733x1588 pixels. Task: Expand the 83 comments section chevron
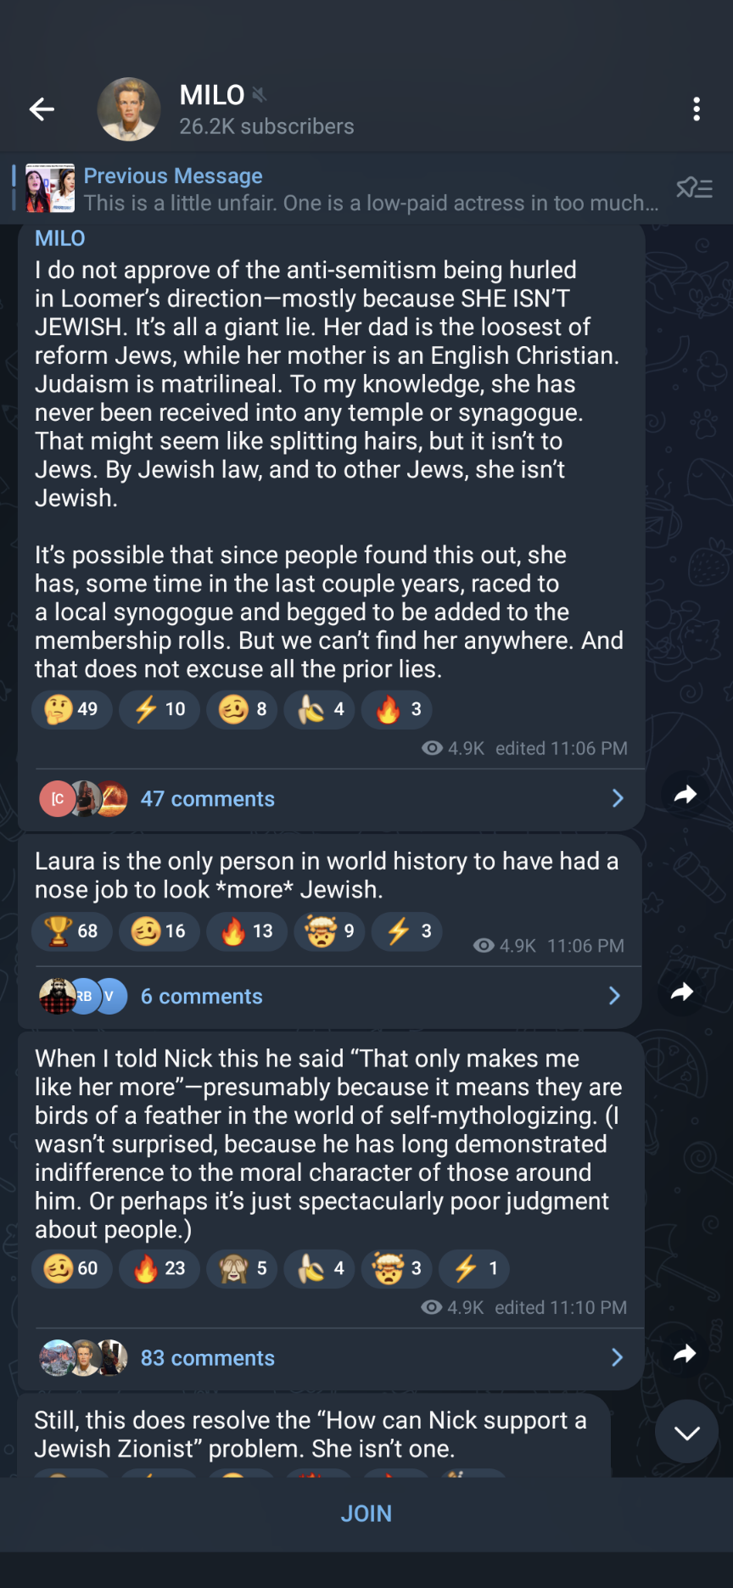coord(618,1357)
